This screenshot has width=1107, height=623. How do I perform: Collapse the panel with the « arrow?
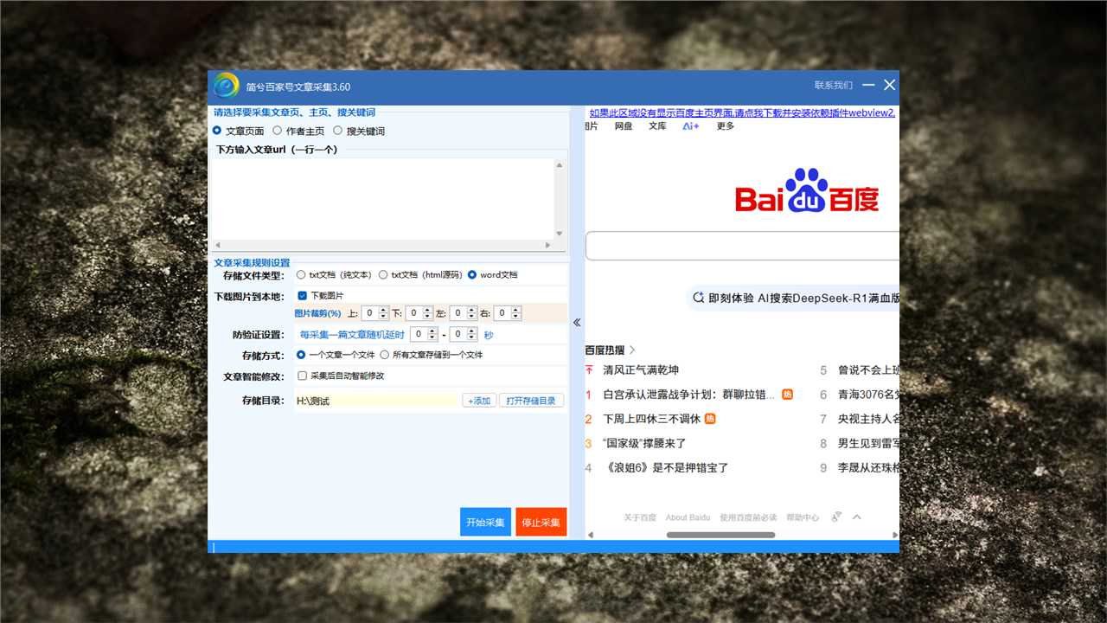tap(577, 323)
